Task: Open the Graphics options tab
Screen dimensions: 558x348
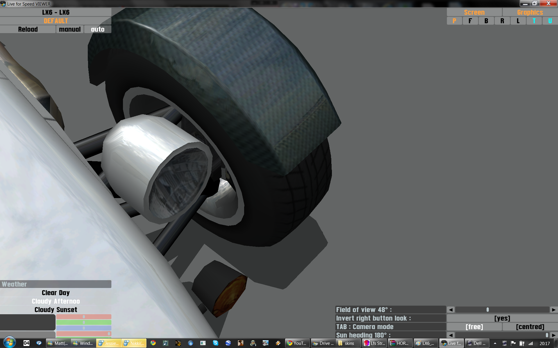Action: coord(530,12)
